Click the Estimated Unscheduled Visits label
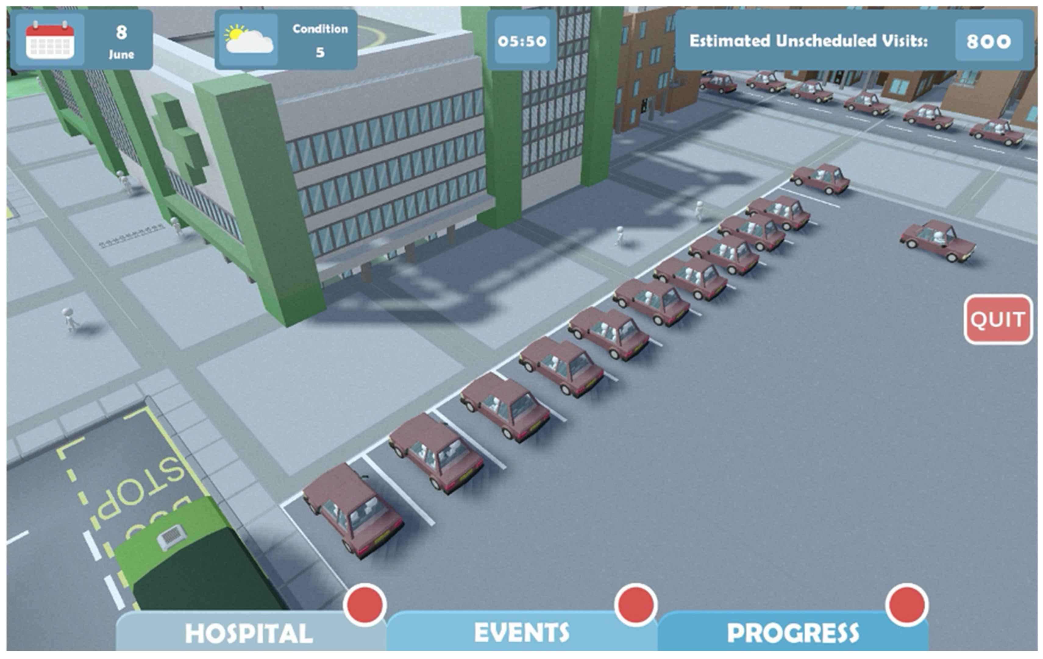 click(x=808, y=41)
